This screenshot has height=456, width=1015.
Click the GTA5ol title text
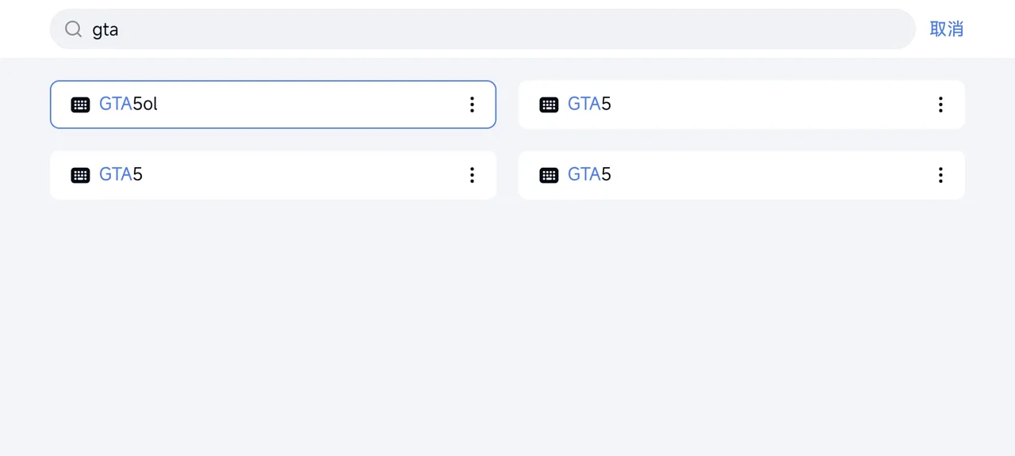(x=128, y=104)
